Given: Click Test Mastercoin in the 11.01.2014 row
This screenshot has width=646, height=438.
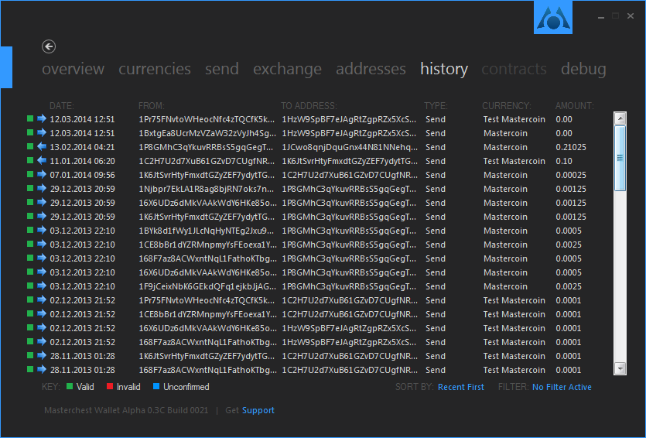Looking at the screenshot, I should click(514, 161).
